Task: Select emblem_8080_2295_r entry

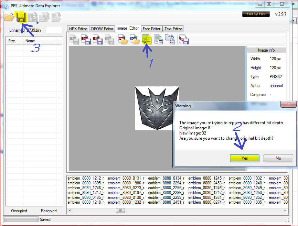Action: click(166, 188)
